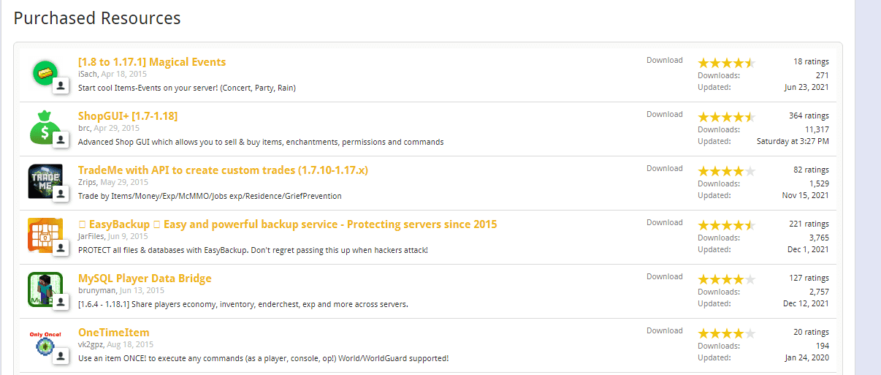Click author avatar badge on Magical Events
The height and width of the screenshot is (375, 881).
[61, 86]
